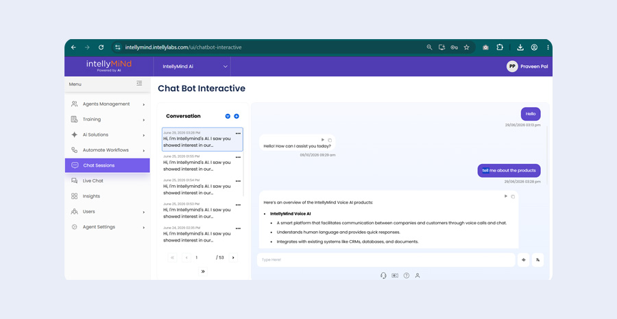The width and height of the screenshot is (617, 319).
Task: Expand the Agent Settings menu
Action: point(108,227)
